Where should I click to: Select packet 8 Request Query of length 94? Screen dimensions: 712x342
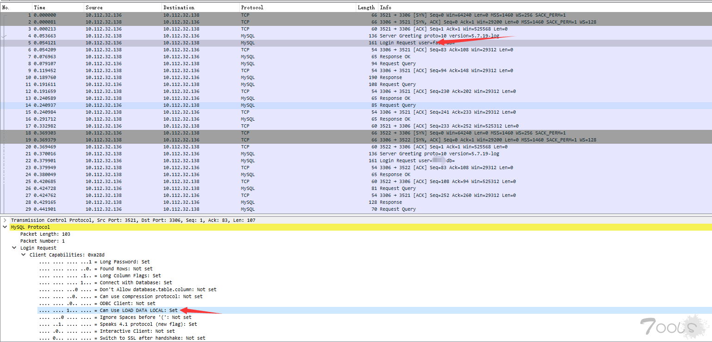click(356, 63)
